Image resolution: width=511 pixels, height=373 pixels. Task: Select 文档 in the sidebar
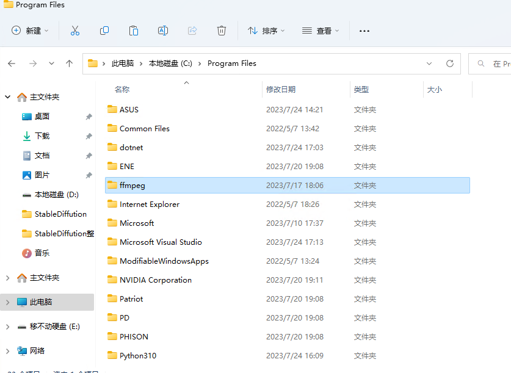click(42, 156)
